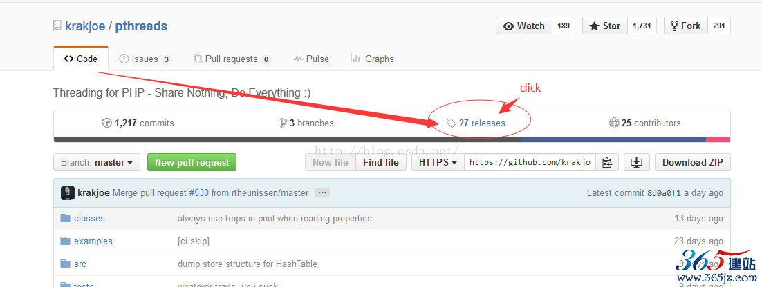Click the examples folder icon
This screenshot has height=287, width=762.
click(x=66, y=241)
